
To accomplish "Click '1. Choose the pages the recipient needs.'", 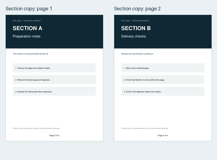I will (x=54, y=68).
